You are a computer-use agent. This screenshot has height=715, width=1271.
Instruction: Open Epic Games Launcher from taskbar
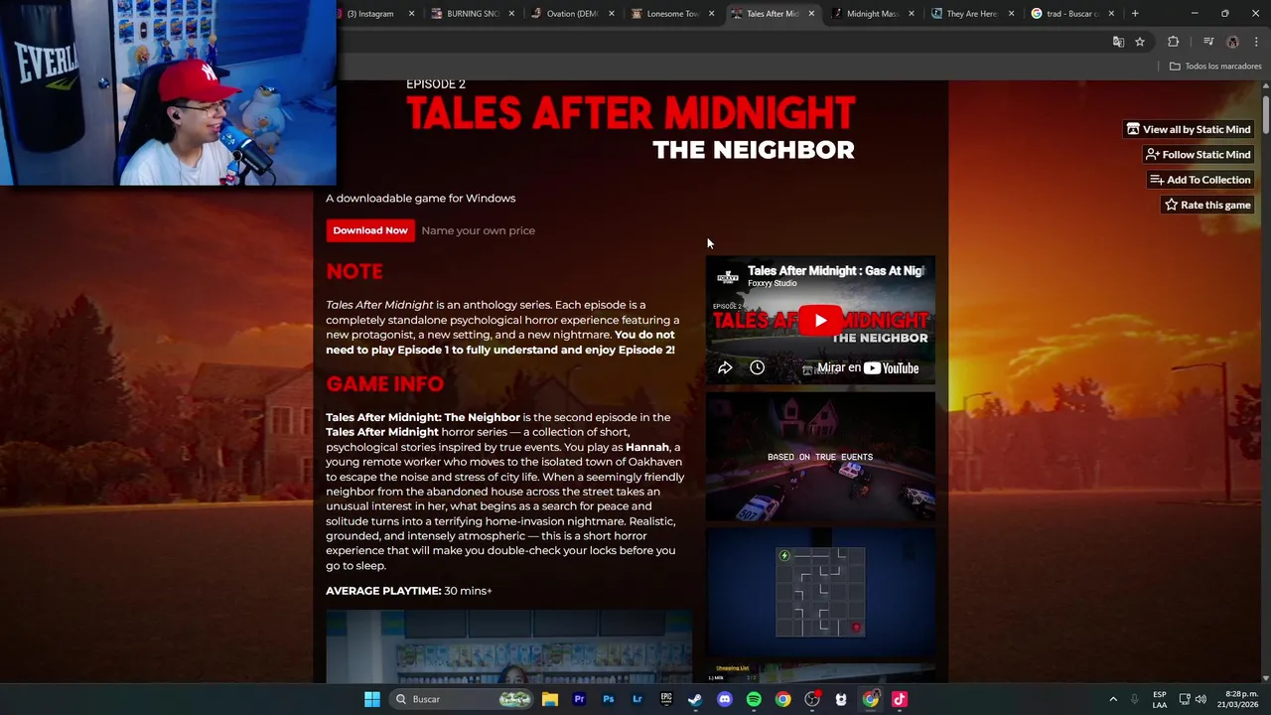pyautogui.click(x=666, y=699)
